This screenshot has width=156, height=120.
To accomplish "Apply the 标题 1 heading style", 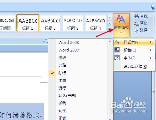I will click(x=28, y=23).
